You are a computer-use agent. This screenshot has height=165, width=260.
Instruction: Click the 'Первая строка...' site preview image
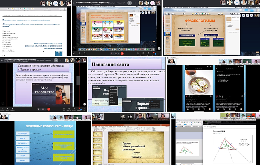pos(143,104)
